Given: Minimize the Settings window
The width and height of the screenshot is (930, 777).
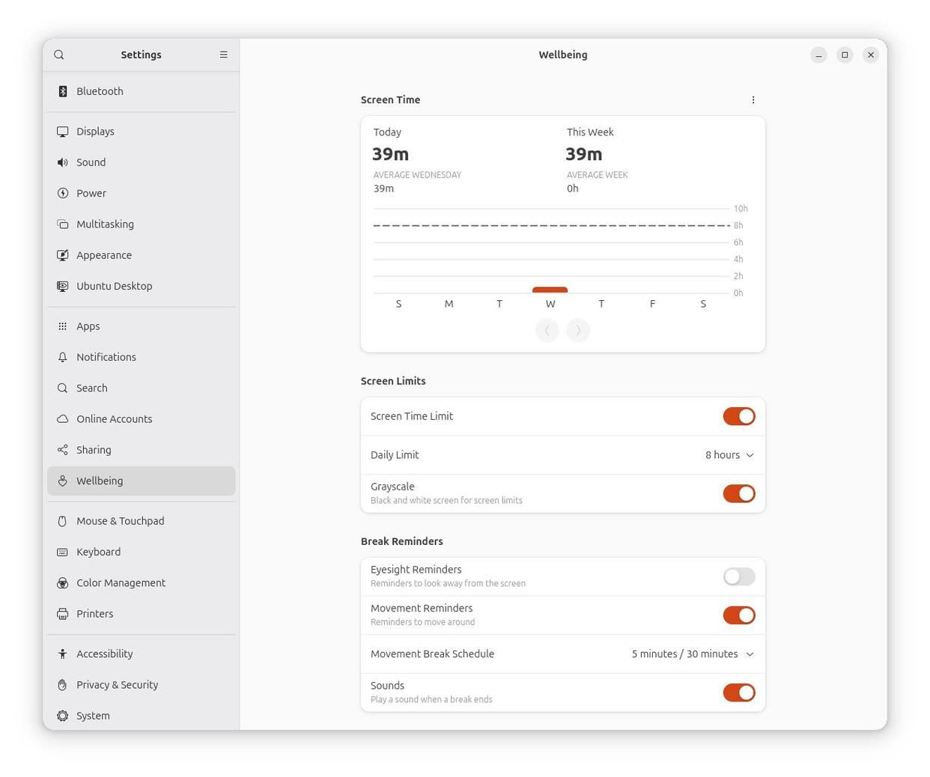Looking at the screenshot, I should (818, 55).
